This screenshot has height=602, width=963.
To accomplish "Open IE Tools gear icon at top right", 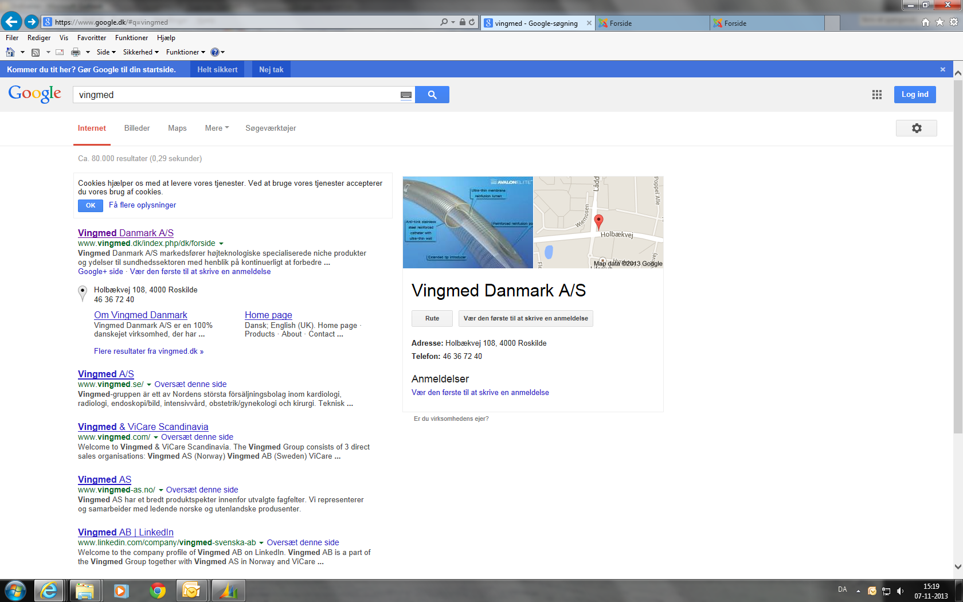I will (x=954, y=22).
